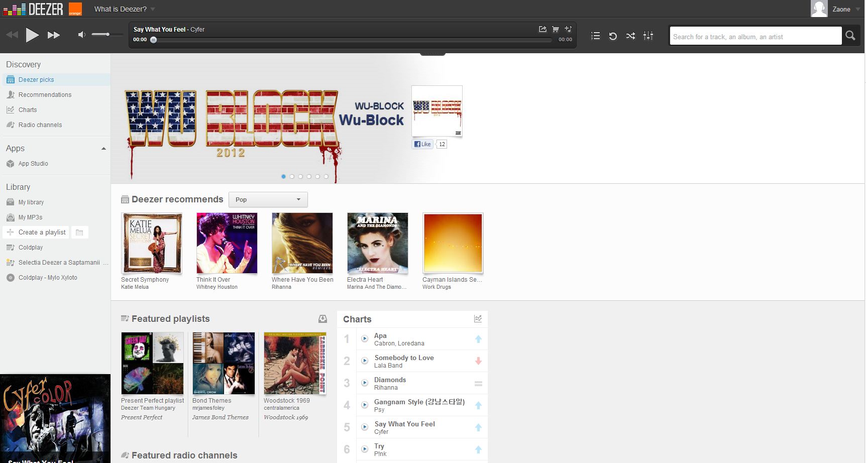Open Present Perfect playlist cover
The image size is (866, 463).
tap(152, 363)
